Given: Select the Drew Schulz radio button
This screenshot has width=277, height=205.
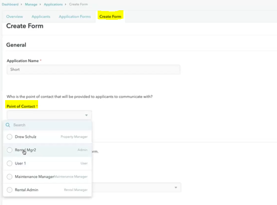Looking at the screenshot, I should (10, 137).
